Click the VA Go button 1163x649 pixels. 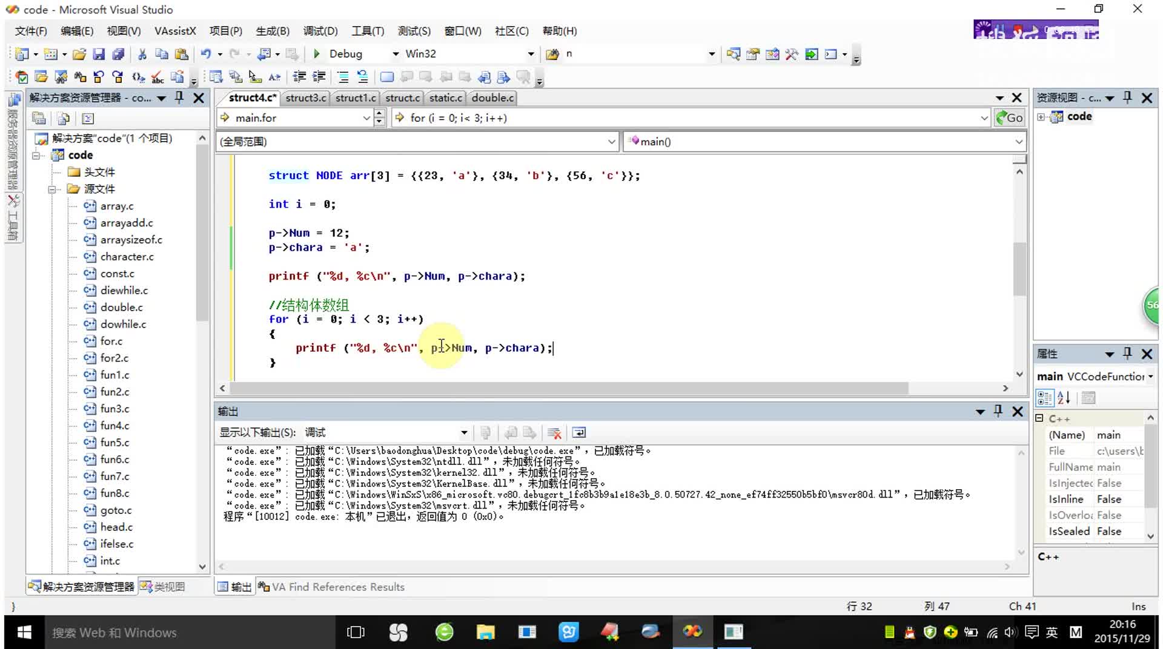coord(1009,118)
